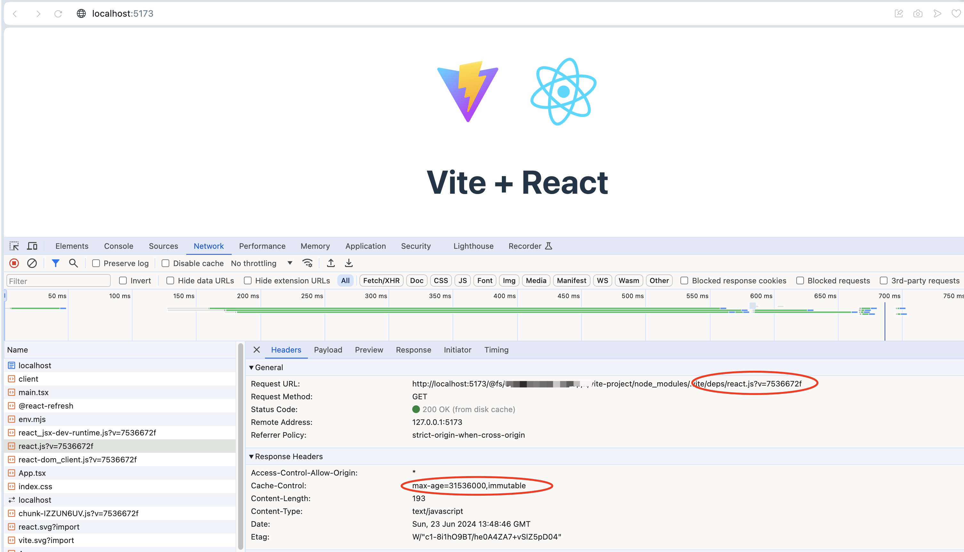Open the No throttling dropdown
Screen dimensions: 964x552
pyautogui.click(x=261, y=263)
